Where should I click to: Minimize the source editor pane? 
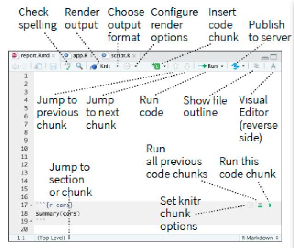pyautogui.click(x=265, y=58)
